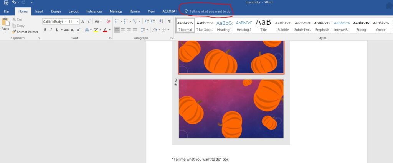Apply bullet list formatting

117,22
